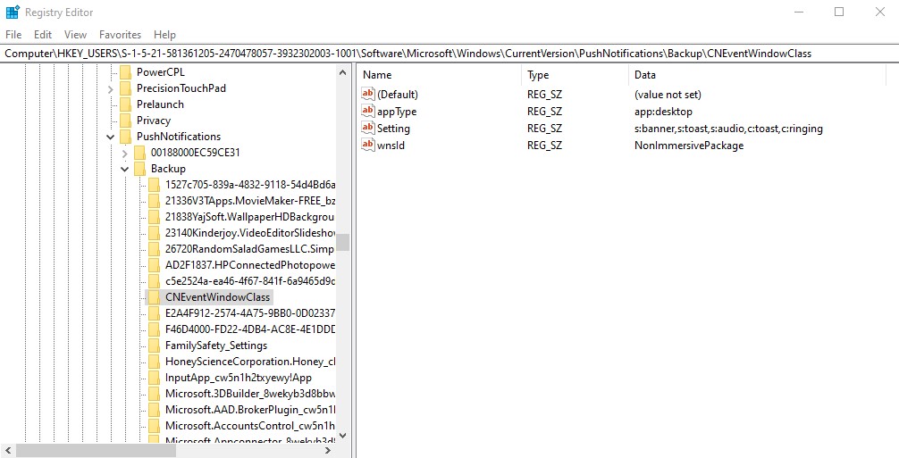
Task: Click the (value not set) data cell
Action: click(x=668, y=95)
